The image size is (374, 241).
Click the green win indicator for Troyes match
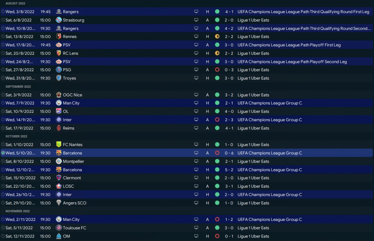pos(217,78)
